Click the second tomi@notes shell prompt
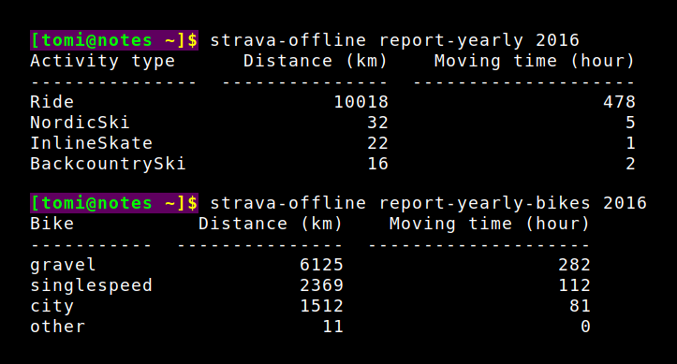Screen dimensions: 677x364 tap(114, 203)
